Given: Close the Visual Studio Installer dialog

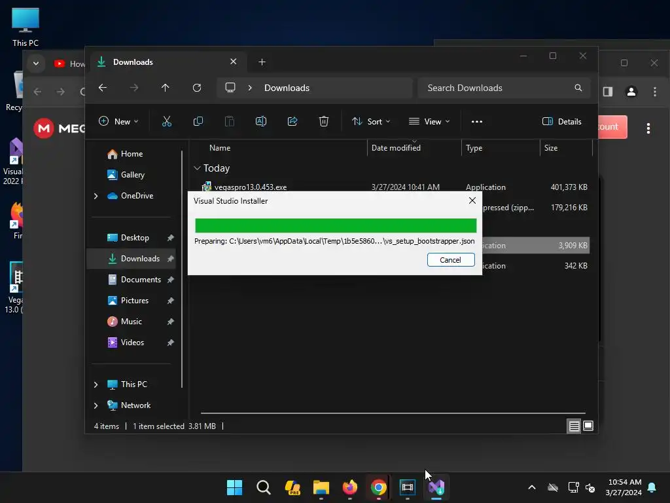Looking at the screenshot, I should [472, 200].
